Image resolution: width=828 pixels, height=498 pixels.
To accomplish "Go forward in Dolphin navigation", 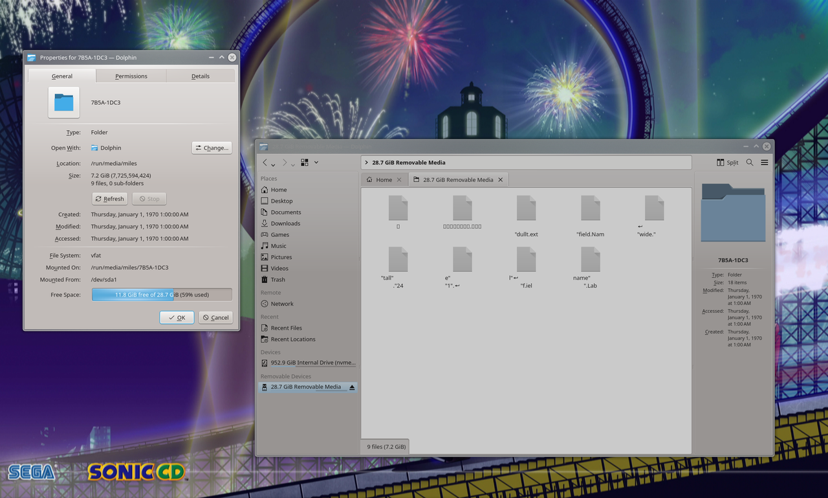I will (285, 163).
